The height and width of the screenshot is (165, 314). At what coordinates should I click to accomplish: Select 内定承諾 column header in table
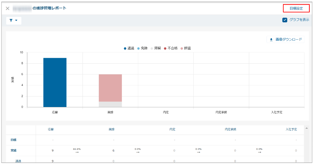coord(230,129)
